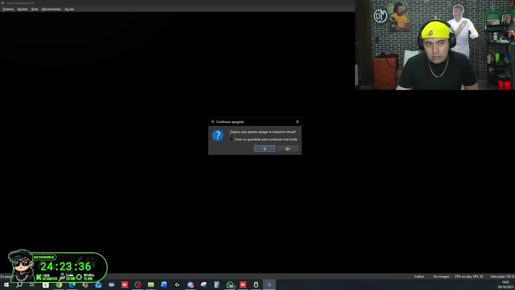Screen dimensions: 515x290
Task: Open Microsoft Store from taskbar
Action: point(45,285)
